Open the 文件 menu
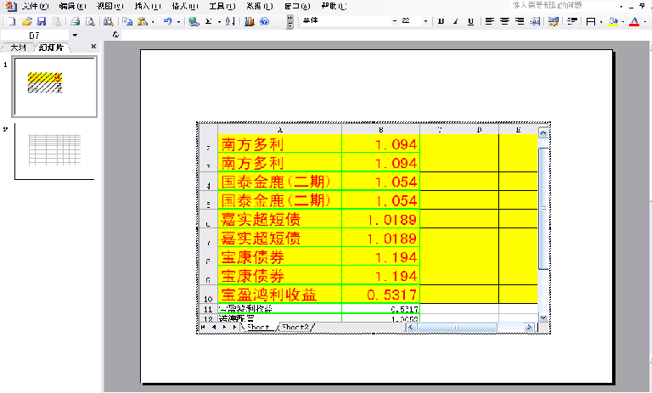This screenshot has width=652, height=393. pos(35,6)
